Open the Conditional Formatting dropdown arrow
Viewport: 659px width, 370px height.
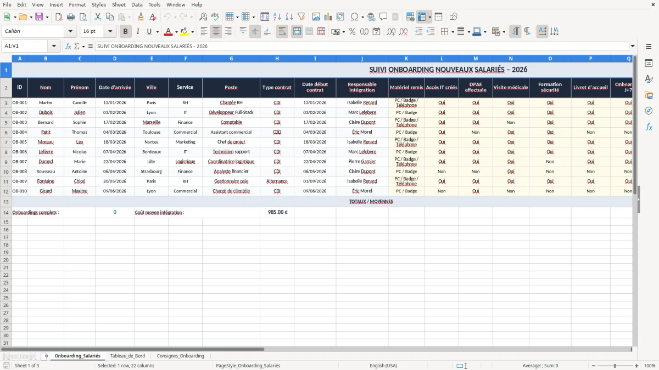(x=504, y=32)
